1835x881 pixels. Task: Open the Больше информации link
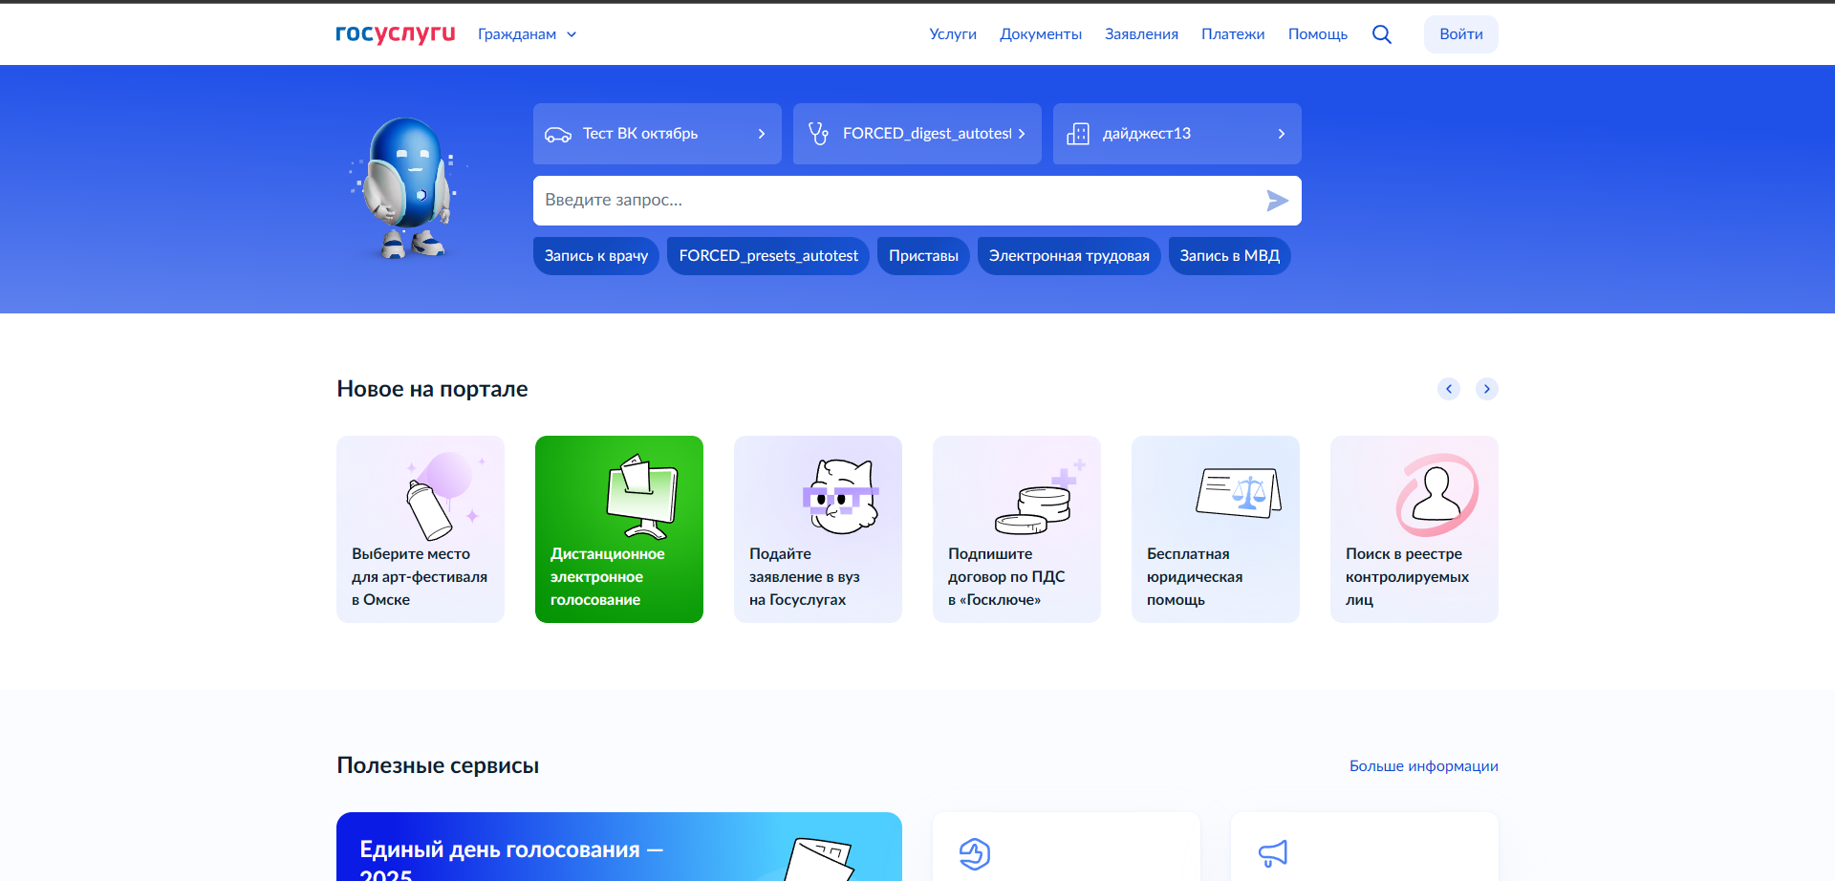pos(1424,766)
